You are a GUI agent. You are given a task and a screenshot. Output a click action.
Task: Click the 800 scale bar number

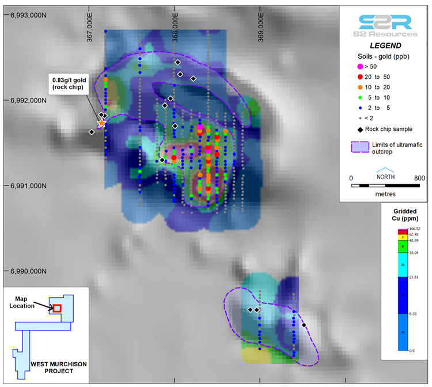point(419,178)
